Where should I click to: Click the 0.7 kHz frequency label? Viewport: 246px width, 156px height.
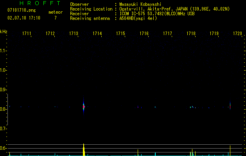pyautogui.click(x=3, y=129)
